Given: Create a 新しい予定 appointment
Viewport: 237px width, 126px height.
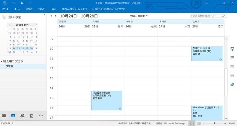Looking at the screenshot, I should click(x=12, y=17).
